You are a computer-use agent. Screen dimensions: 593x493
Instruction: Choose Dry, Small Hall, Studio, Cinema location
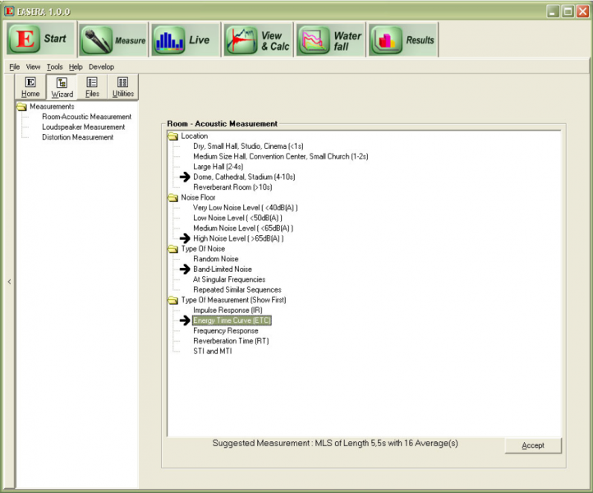tap(248, 146)
